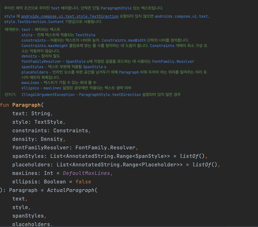Click the 매개변수: label
The image size is (258, 227).
[x=12, y=30]
